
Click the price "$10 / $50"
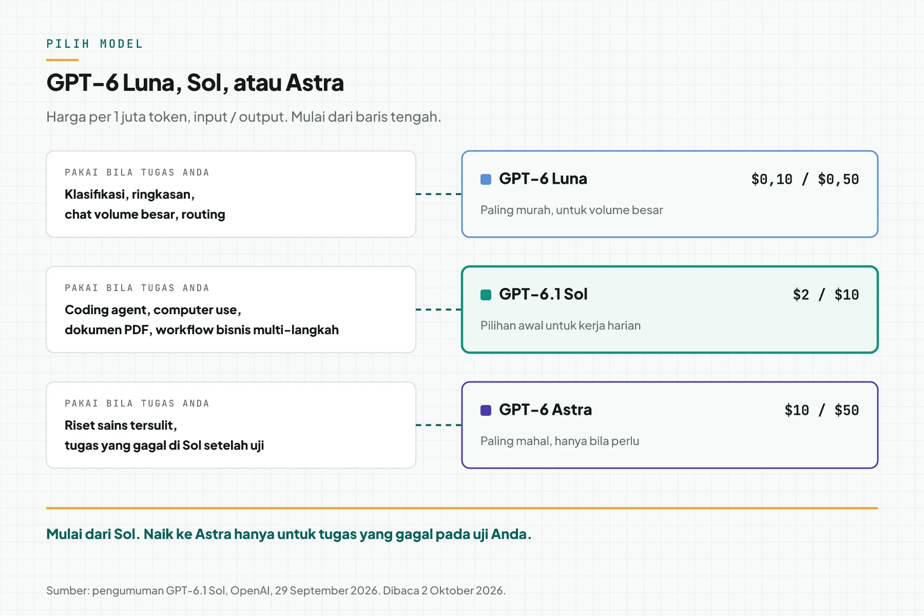pos(822,410)
